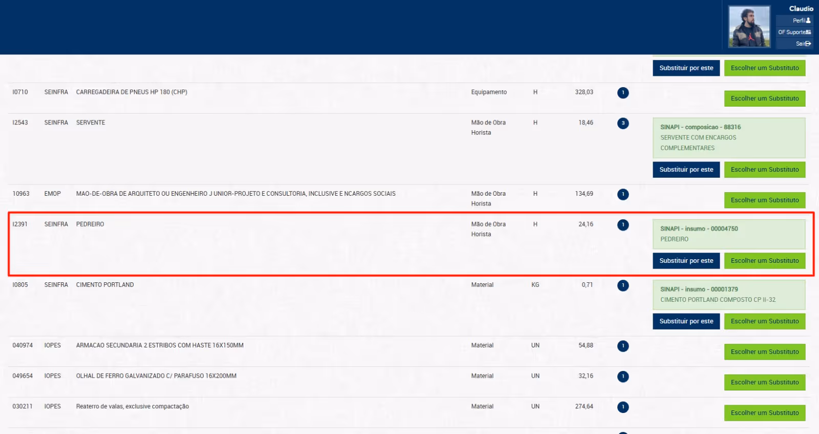Click Escolher um Substituto for CIMENTO PORTLAND
The height and width of the screenshot is (434, 819).
point(765,321)
